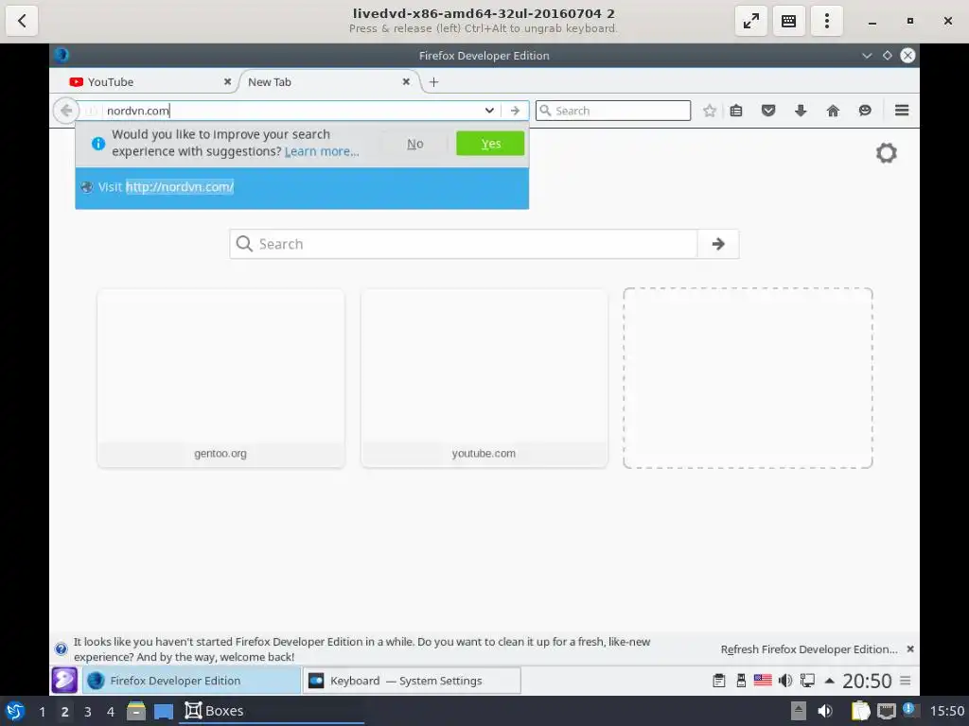The height and width of the screenshot is (726, 969).
Task: Maximize Firefox with diamond title bar icon
Action: click(x=888, y=56)
